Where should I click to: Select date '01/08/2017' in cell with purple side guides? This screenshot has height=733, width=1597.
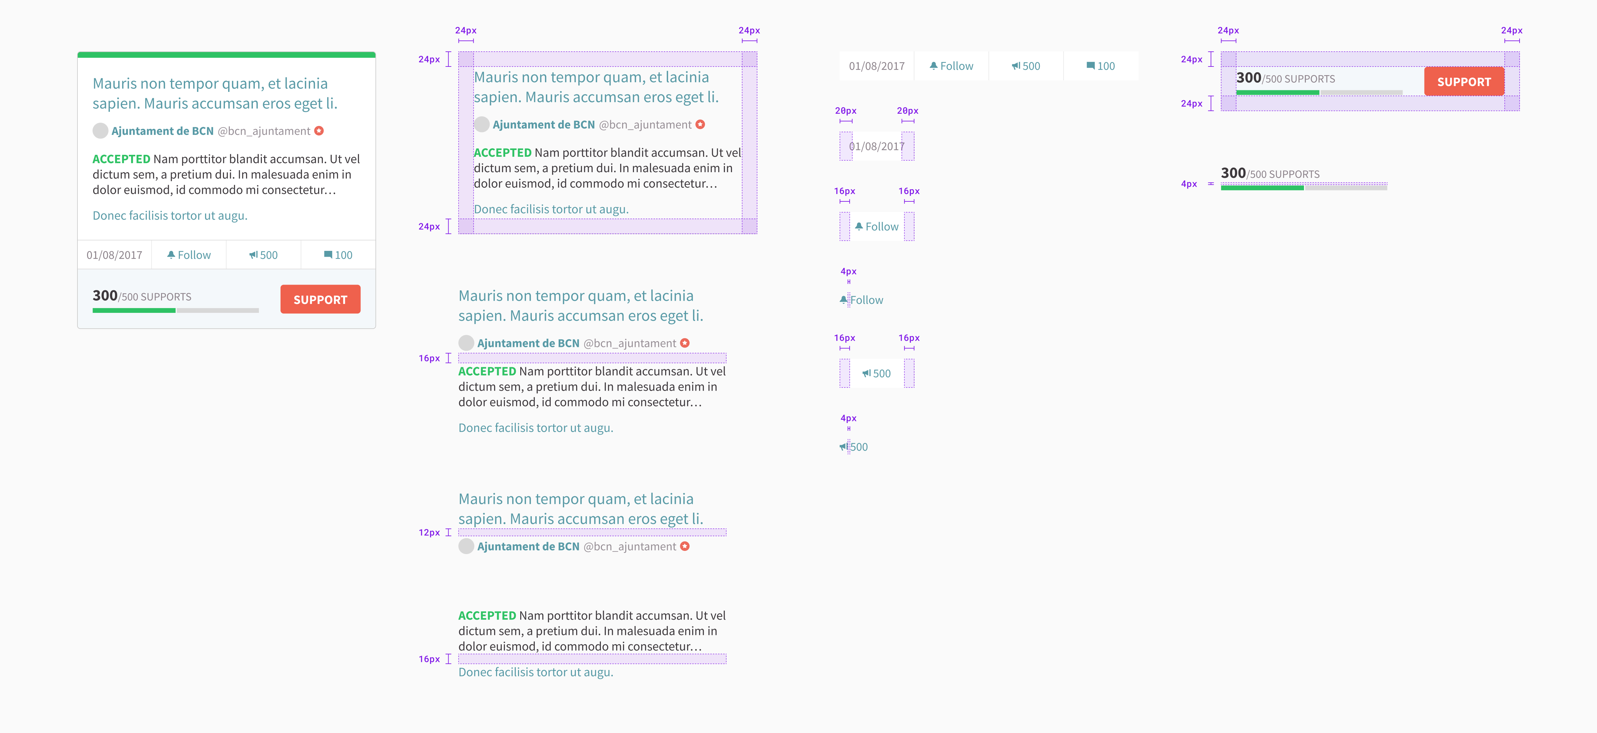pos(877,146)
